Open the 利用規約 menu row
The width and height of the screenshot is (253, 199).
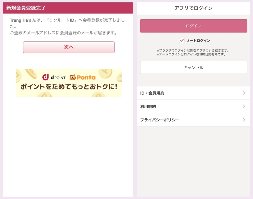click(194, 106)
